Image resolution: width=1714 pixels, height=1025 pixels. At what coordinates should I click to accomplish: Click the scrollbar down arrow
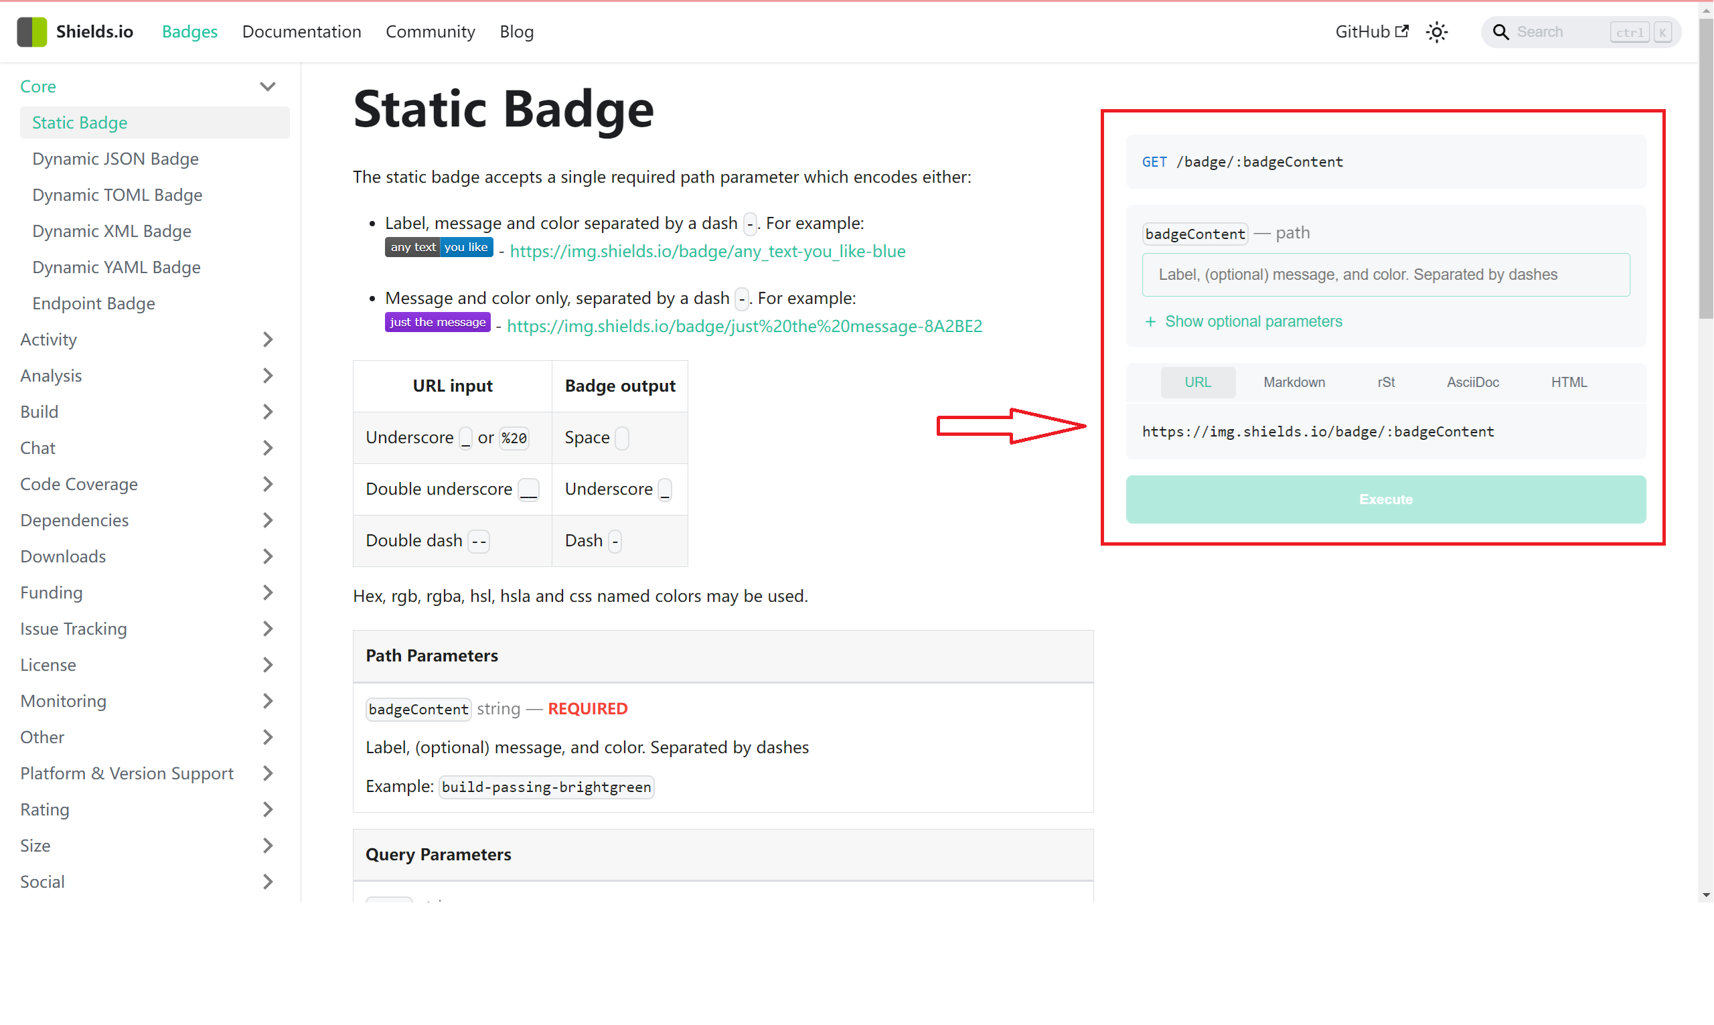[1706, 895]
